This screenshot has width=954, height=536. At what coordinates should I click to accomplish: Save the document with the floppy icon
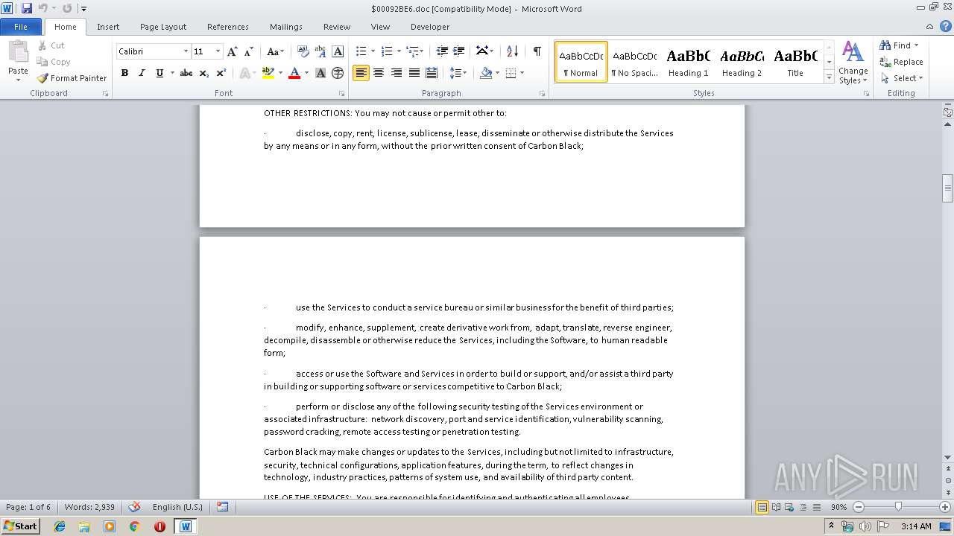pos(27,8)
